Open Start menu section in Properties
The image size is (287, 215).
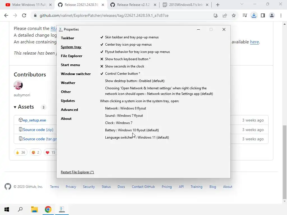point(70,65)
